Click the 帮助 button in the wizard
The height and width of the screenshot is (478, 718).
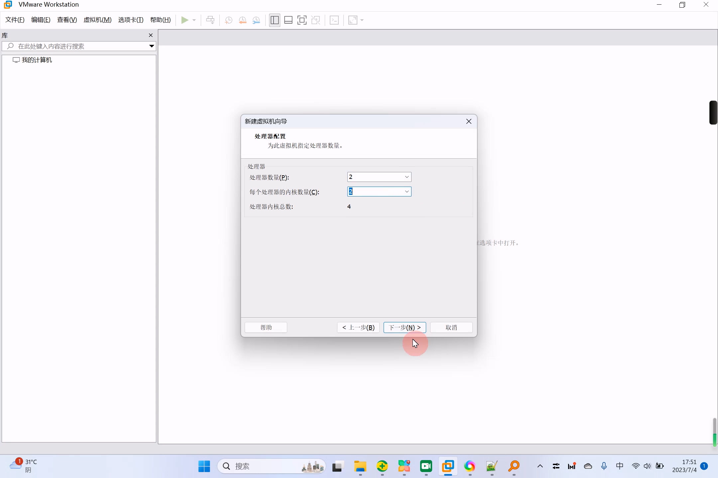266,328
